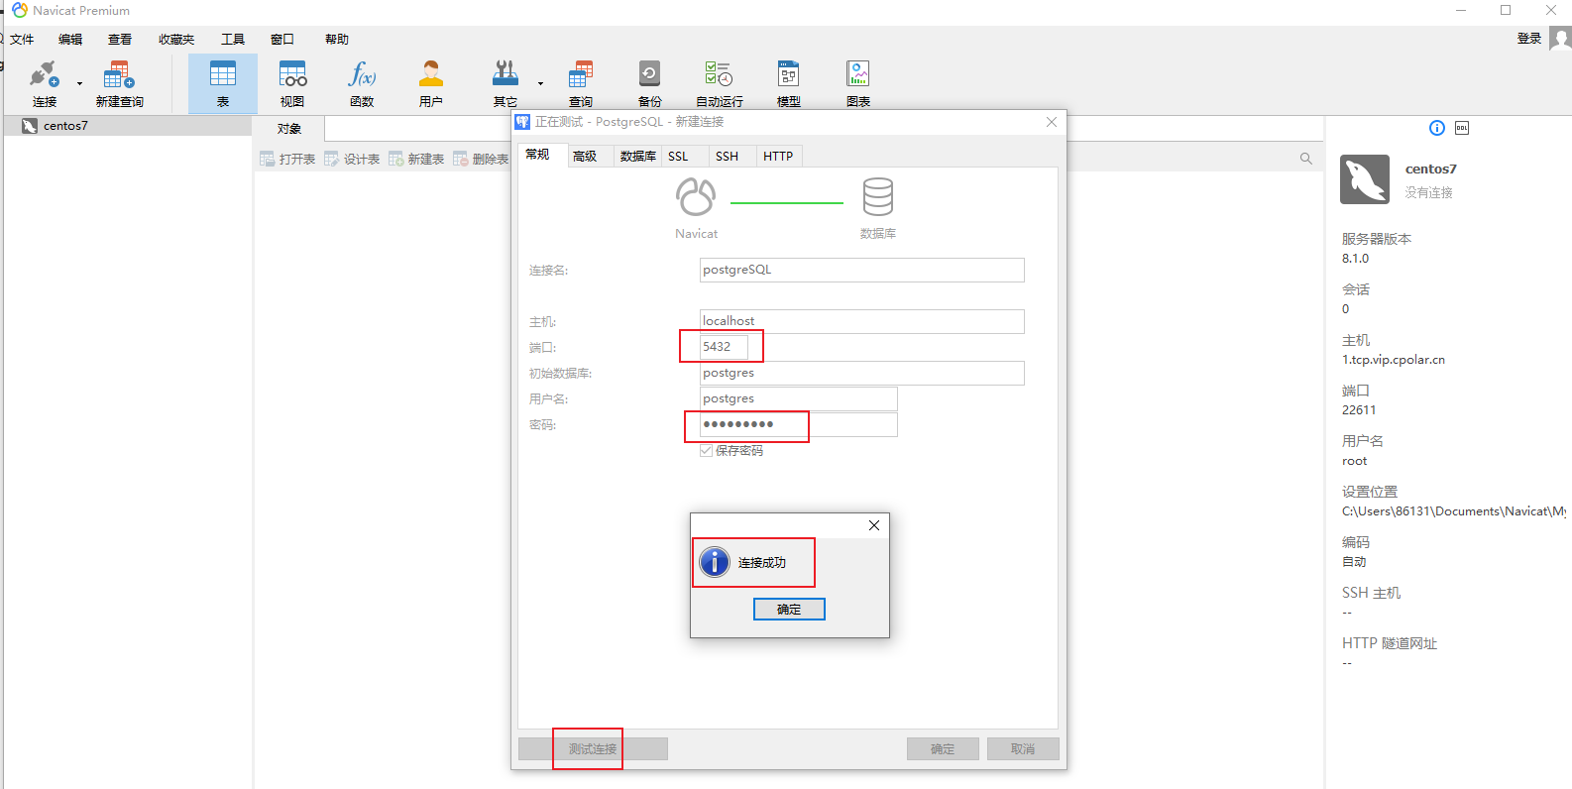Open the 函数 function toolbar icon
This screenshot has width=1572, height=789.
pyautogui.click(x=362, y=83)
